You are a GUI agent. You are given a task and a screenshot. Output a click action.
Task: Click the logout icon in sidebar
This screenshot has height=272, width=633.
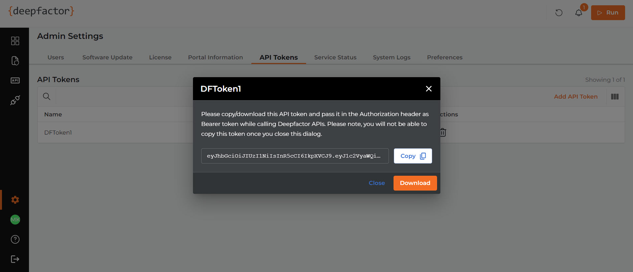tap(15, 259)
